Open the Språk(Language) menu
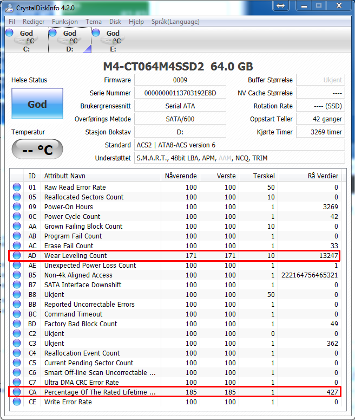 pyautogui.click(x=175, y=22)
